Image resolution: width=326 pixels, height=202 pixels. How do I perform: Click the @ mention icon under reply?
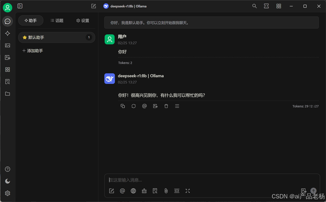tap(144, 106)
